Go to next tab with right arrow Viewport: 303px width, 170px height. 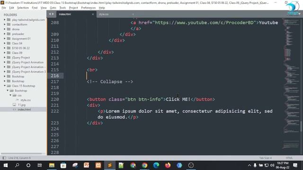point(53,14)
